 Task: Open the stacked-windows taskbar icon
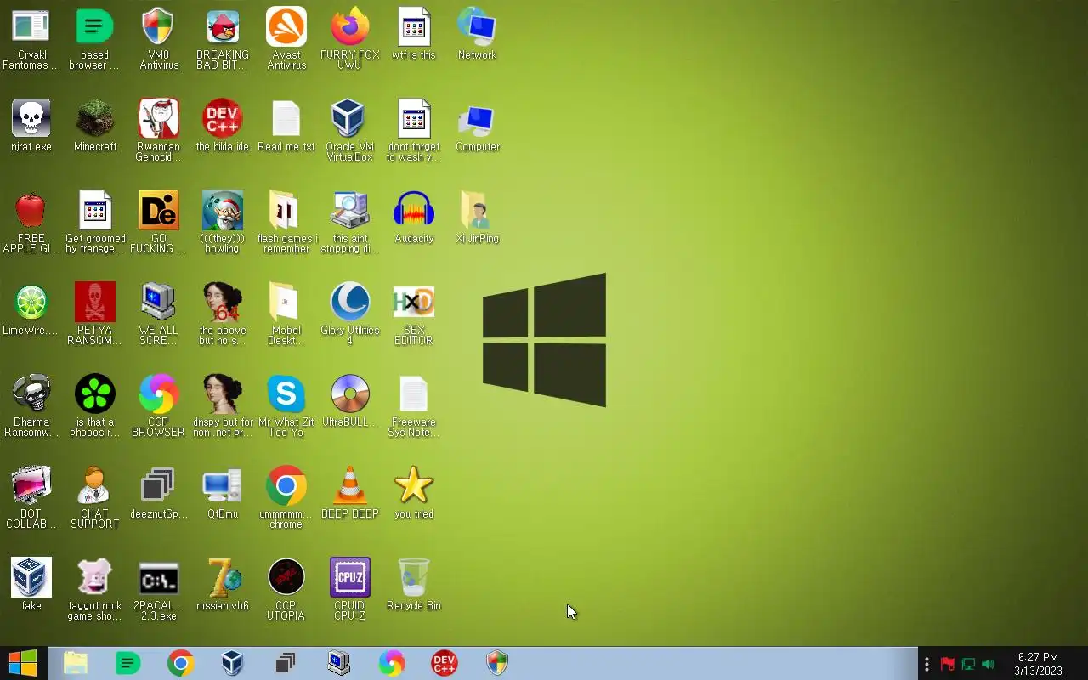tap(286, 663)
